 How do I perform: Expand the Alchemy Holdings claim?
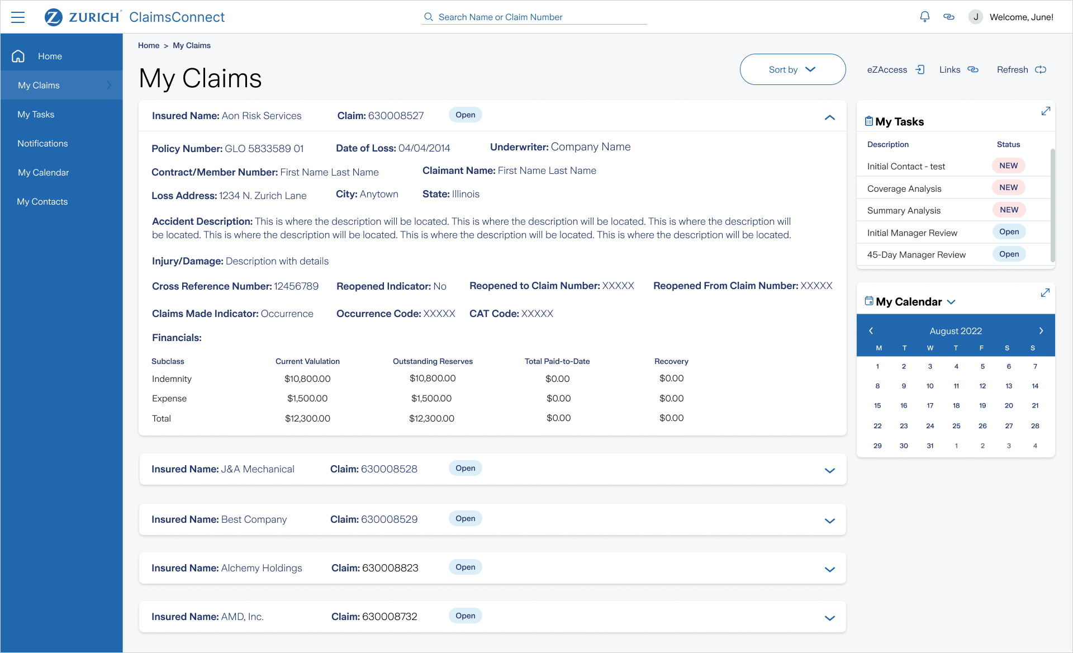830,569
